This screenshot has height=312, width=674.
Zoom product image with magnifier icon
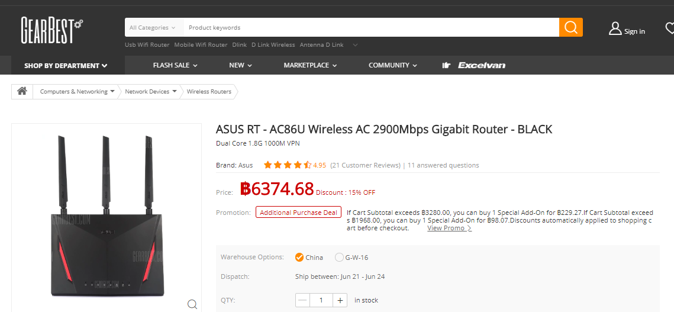pos(192,304)
